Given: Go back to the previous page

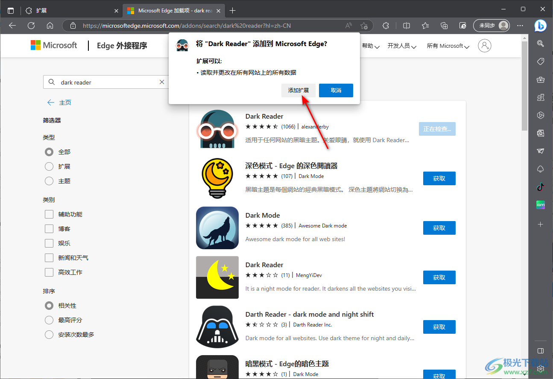Looking at the screenshot, I should tap(12, 26).
